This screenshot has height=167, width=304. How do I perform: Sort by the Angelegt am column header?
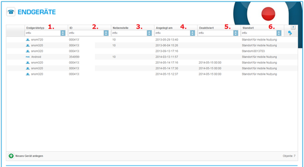164,28
